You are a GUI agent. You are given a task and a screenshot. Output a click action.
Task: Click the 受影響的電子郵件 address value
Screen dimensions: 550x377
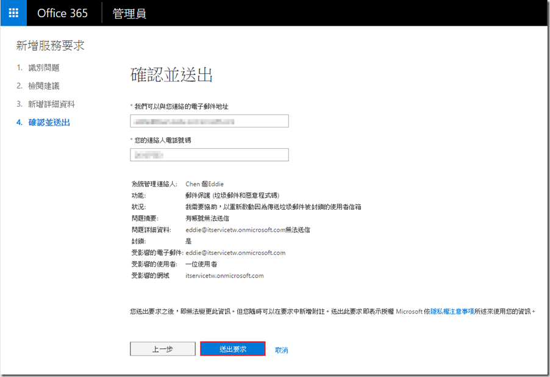tap(235, 253)
